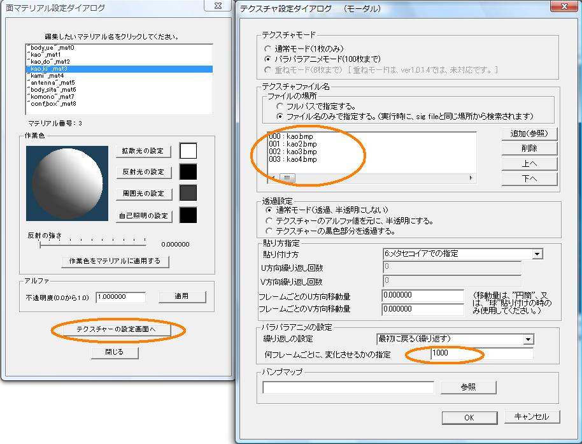Click the 拡散光の設定 white color swatch

(x=188, y=151)
